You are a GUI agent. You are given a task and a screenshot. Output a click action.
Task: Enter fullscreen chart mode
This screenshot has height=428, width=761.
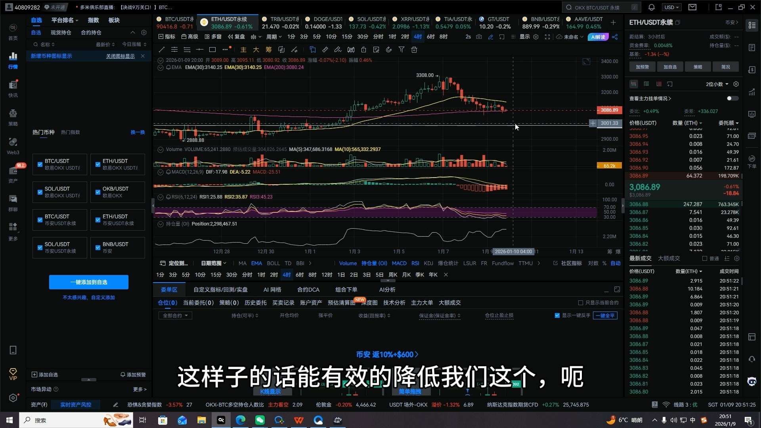pyautogui.click(x=547, y=37)
